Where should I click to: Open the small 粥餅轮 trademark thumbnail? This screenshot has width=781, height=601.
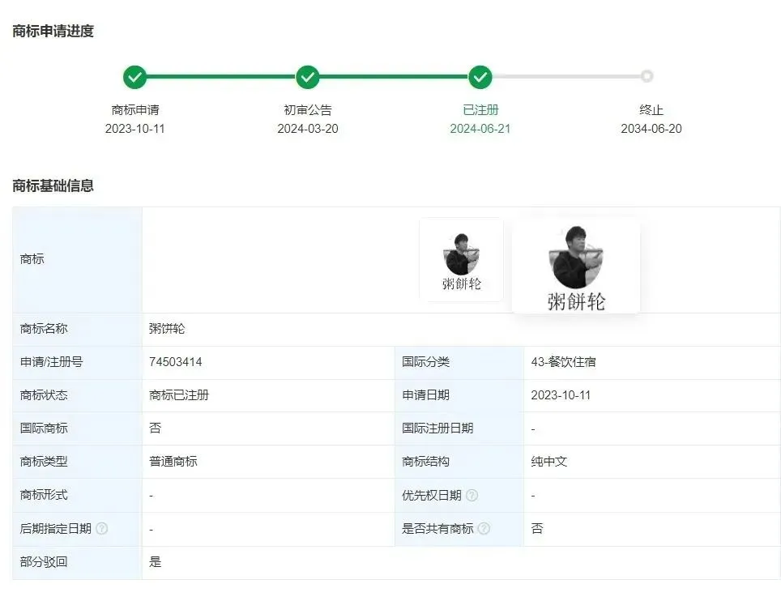461,260
